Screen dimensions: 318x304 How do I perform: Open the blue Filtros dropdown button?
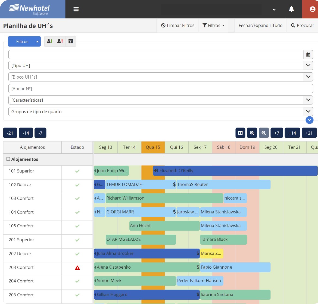[x=24, y=41]
